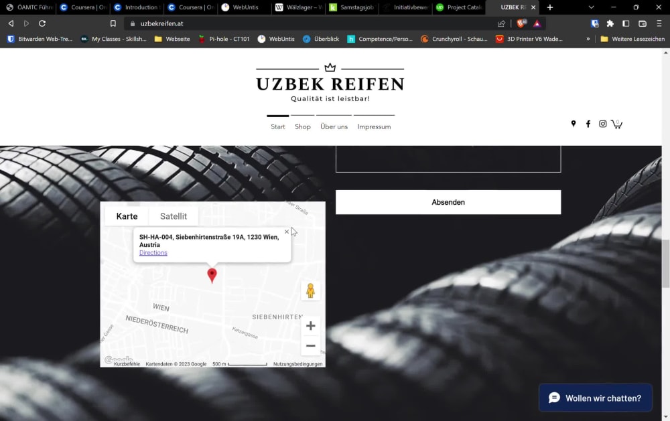Open the Brave Wallet icon
This screenshot has height=421, width=670.
click(643, 23)
